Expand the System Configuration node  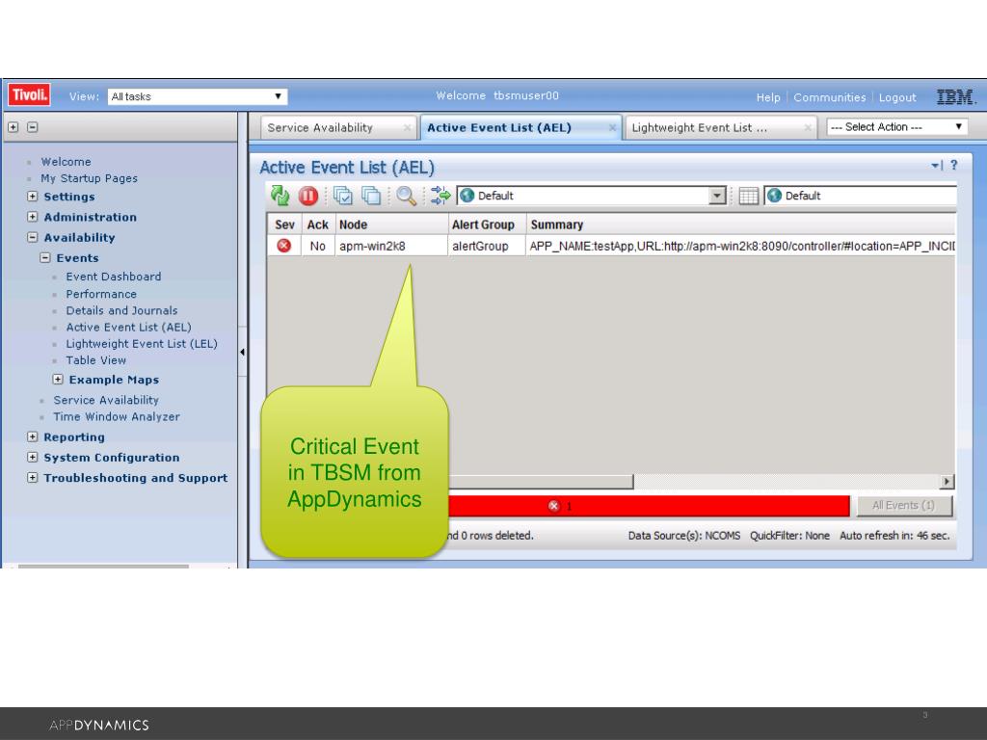(32, 458)
